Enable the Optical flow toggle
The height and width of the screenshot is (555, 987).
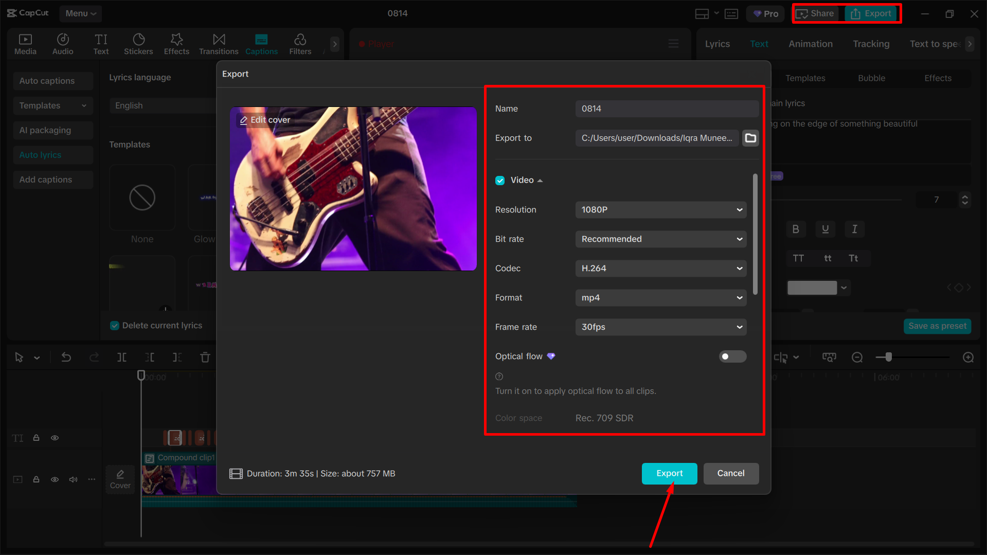coord(732,356)
